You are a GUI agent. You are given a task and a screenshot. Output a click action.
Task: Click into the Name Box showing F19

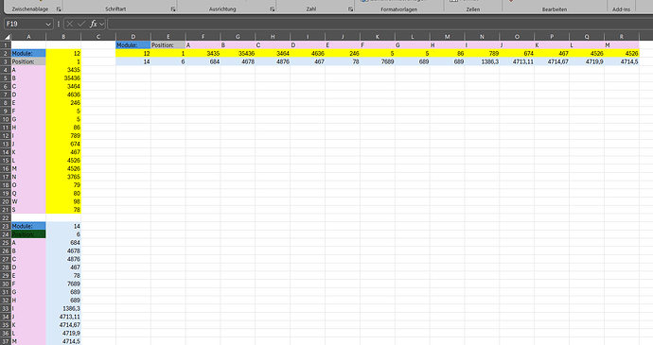pos(25,25)
